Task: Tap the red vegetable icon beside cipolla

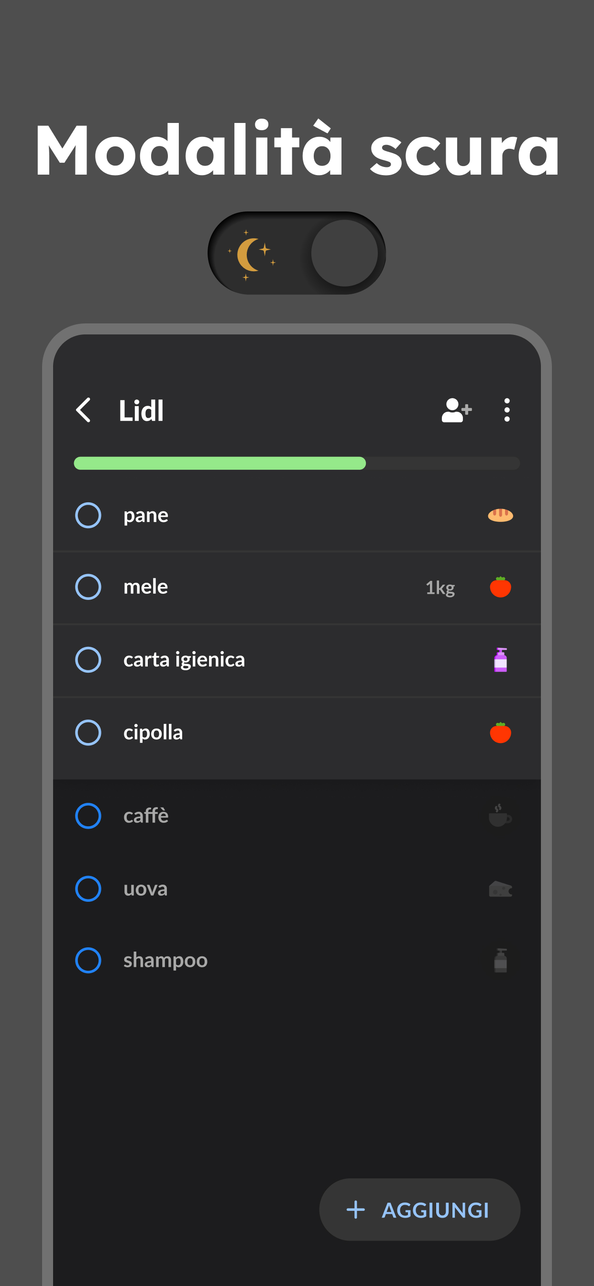Action: coord(500,733)
